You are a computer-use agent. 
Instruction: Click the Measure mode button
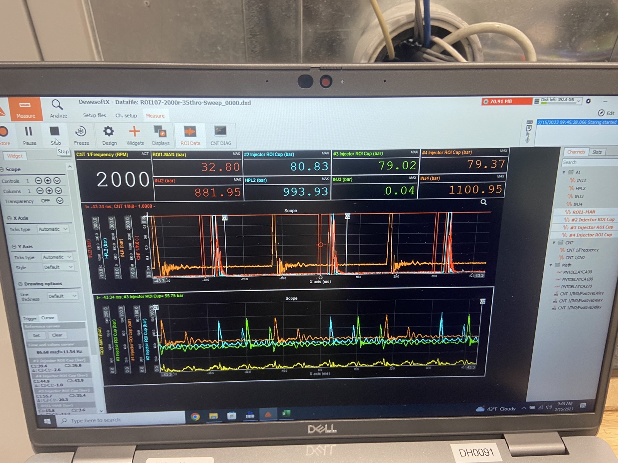pyautogui.click(x=25, y=109)
